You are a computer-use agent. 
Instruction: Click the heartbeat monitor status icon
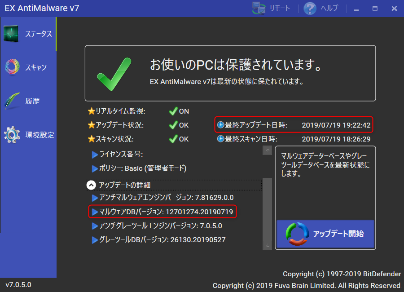tap(11, 34)
